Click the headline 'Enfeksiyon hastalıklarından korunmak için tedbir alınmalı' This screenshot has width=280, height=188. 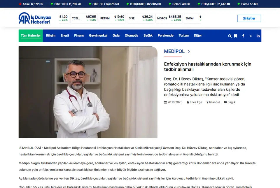(x=208, y=66)
